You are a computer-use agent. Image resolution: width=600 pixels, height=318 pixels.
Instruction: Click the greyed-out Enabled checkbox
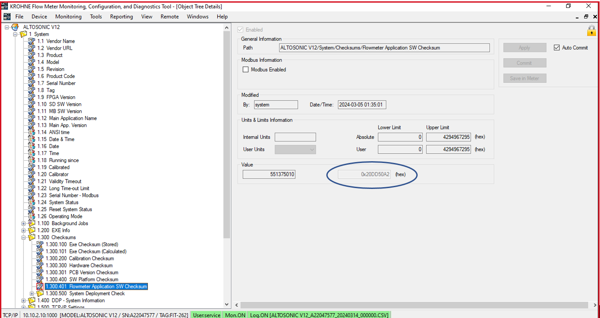(x=241, y=30)
